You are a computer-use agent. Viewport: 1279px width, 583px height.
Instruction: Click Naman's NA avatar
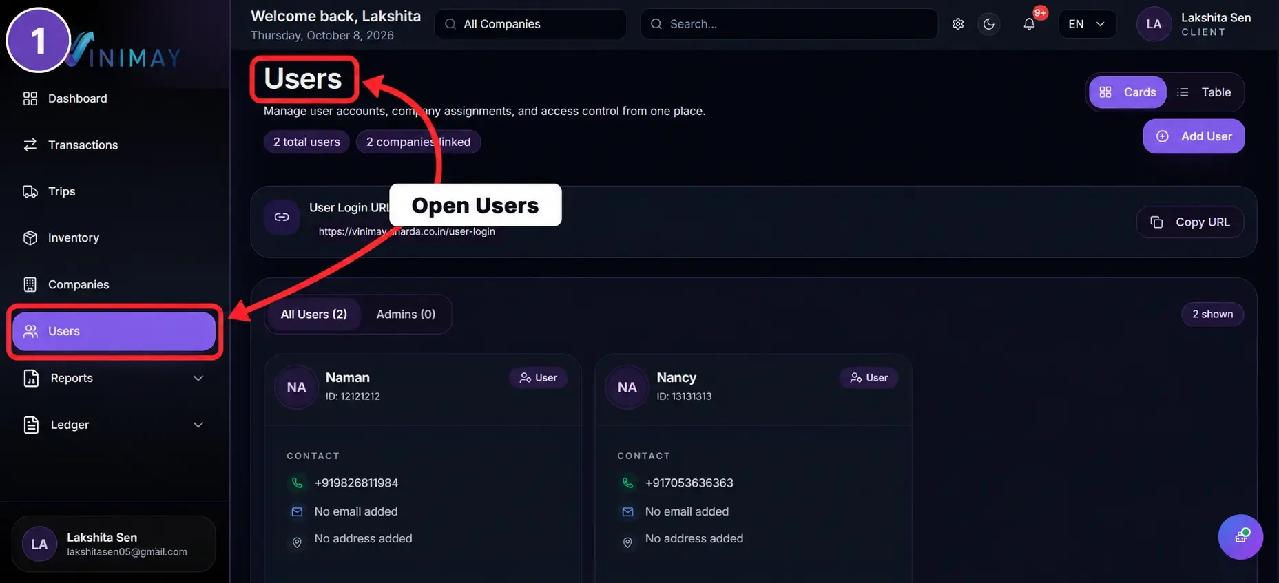click(x=297, y=387)
